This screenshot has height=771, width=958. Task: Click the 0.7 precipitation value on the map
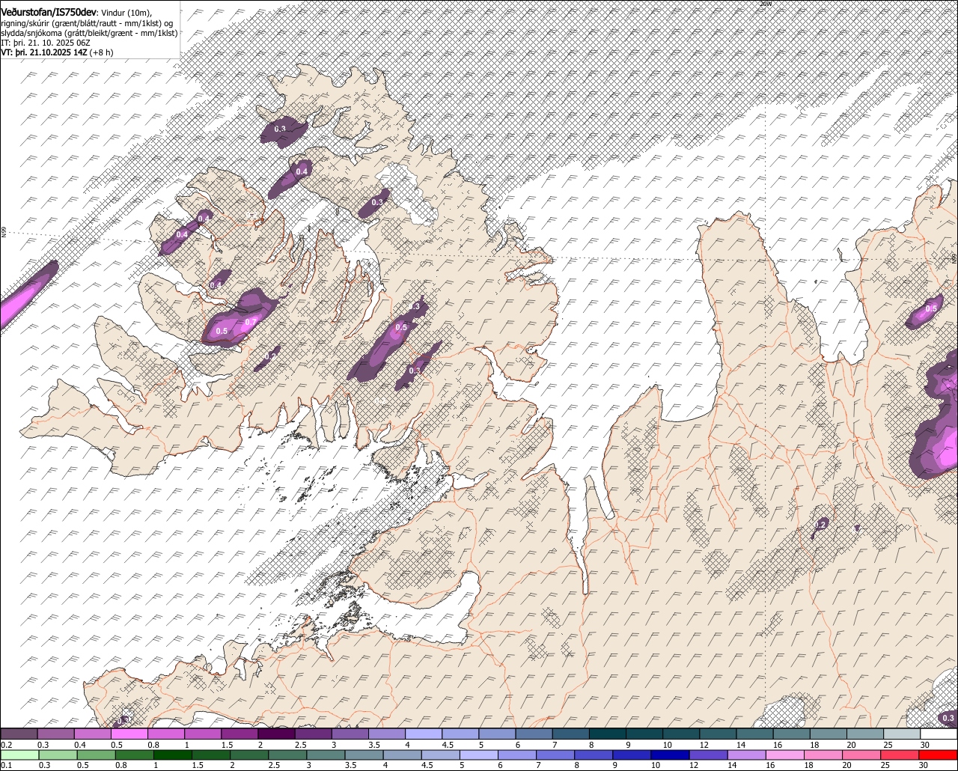point(251,323)
